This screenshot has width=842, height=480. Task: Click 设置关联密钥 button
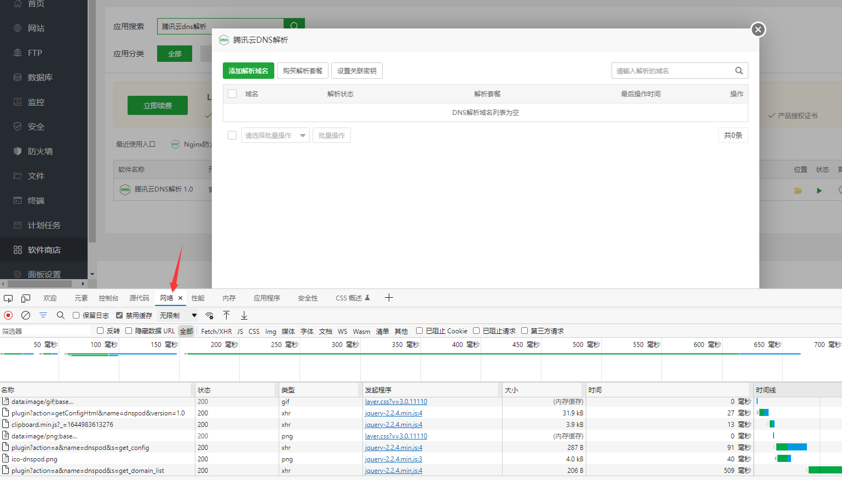357,71
